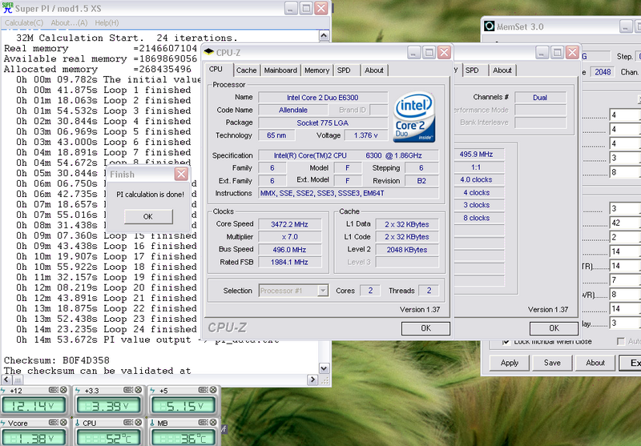Open the About...(A) menu in Super PI
641x446 pixels.
tap(69, 23)
